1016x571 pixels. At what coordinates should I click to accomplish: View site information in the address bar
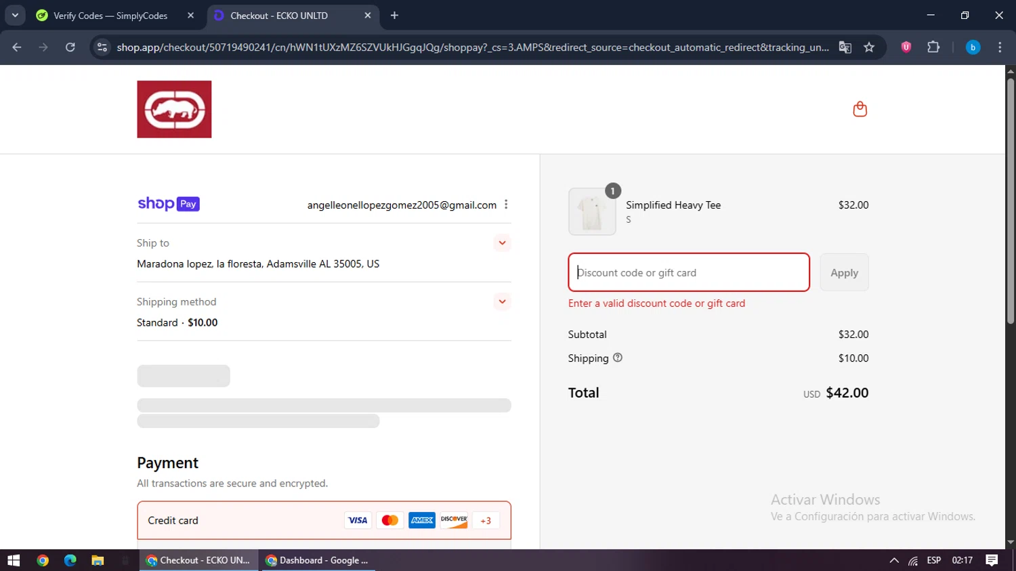102,47
